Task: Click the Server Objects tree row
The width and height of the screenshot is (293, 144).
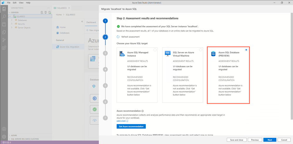Action: click(x=30, y=28)
